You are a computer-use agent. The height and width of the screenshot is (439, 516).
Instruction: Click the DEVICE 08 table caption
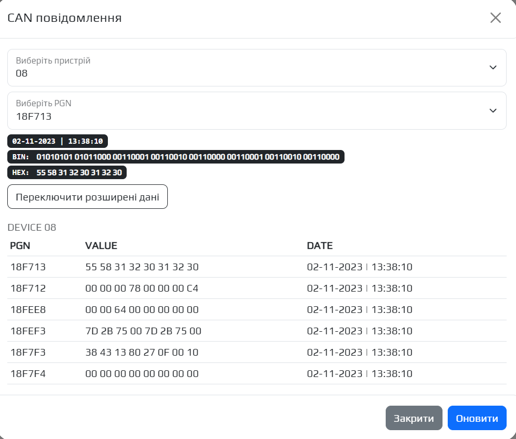pos(32,228)
